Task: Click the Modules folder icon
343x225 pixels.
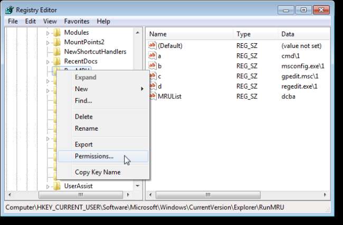Action: point(57,33)
